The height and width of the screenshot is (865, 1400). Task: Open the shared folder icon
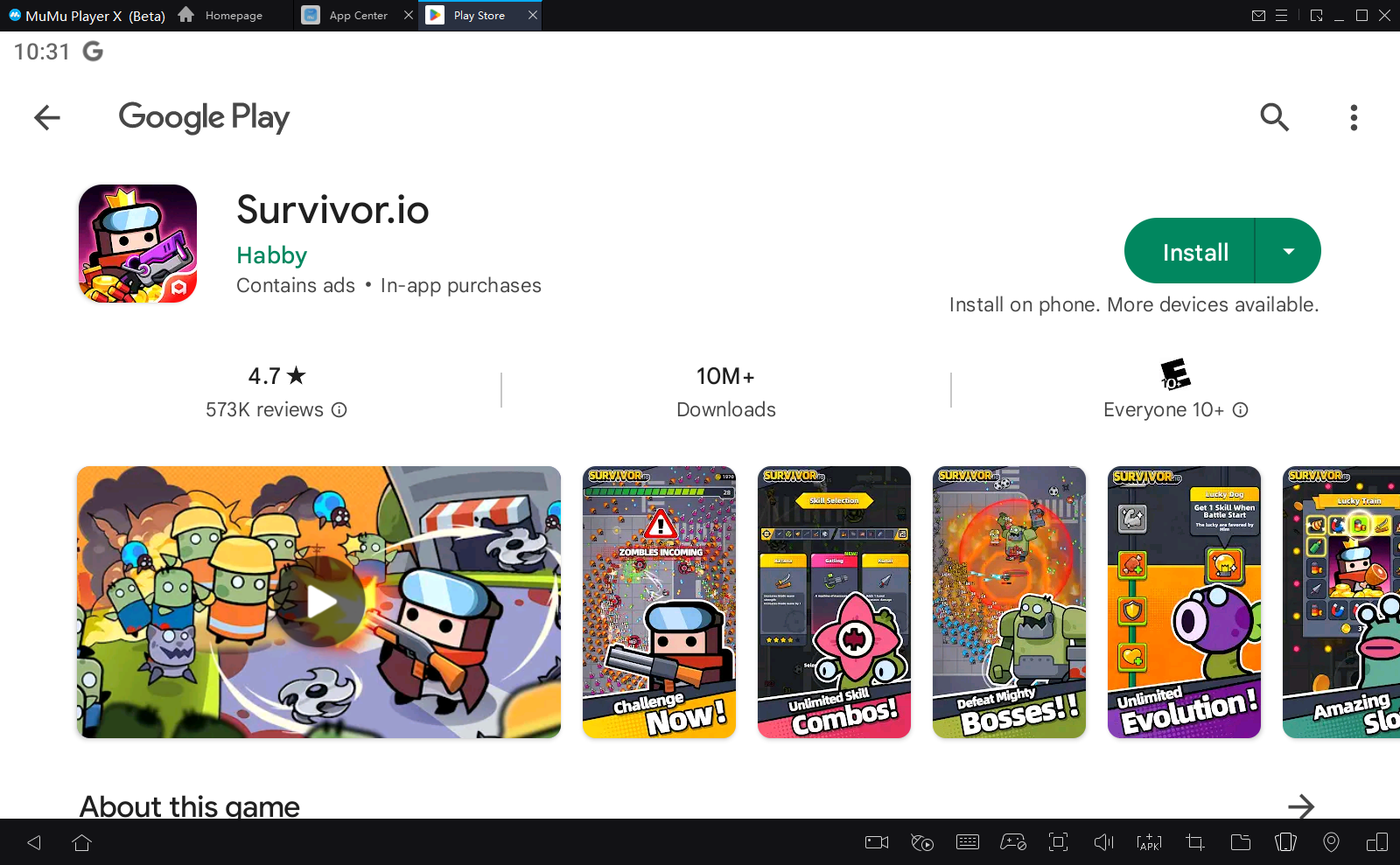(1241, 842)
